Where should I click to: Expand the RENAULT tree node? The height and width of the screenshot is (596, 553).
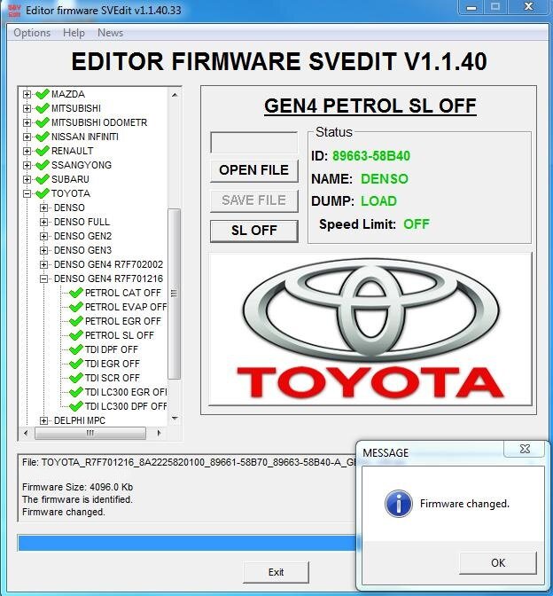click(27, 151)
